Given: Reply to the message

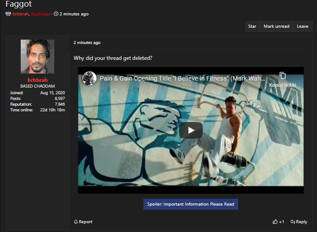Looking at the screenshot, I should (299, 222).
